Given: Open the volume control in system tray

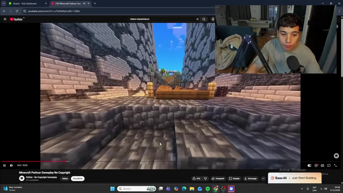Looking at the screenshot, I should (326, 189).
